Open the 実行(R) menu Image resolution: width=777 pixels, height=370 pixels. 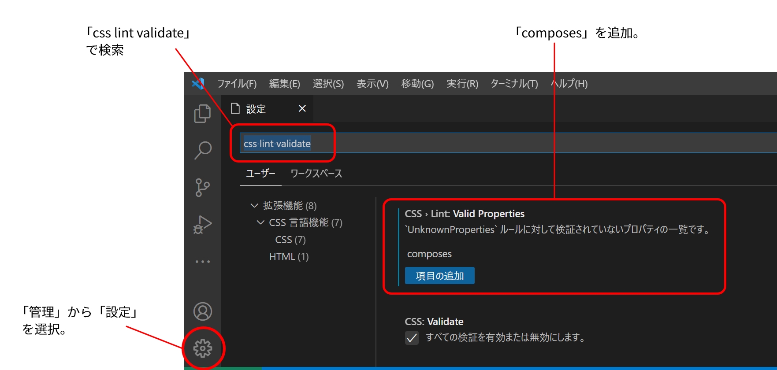(x=462, y=84)
